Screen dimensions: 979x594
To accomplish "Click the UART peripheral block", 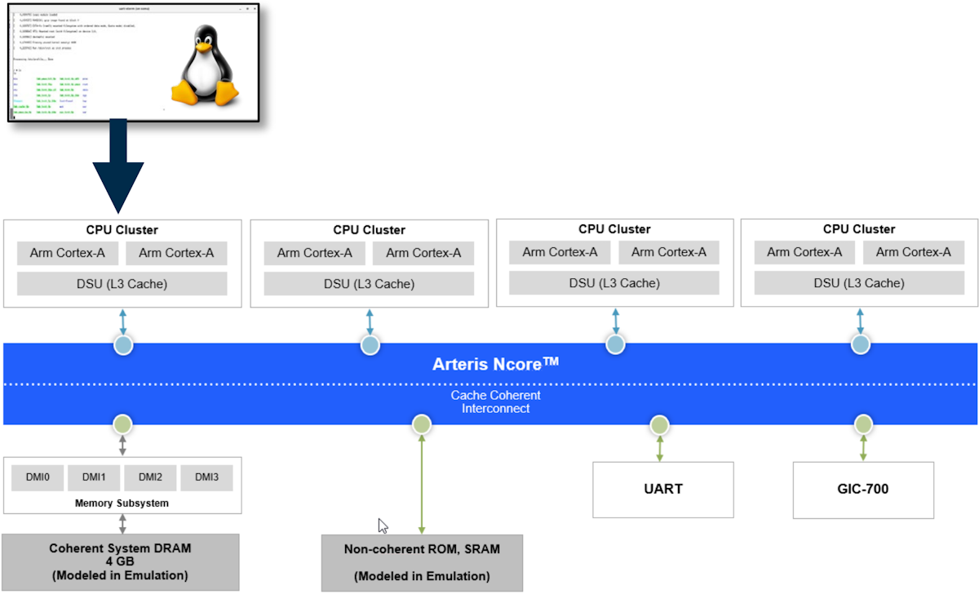I will pyautogui.click(x=662, y=489).
